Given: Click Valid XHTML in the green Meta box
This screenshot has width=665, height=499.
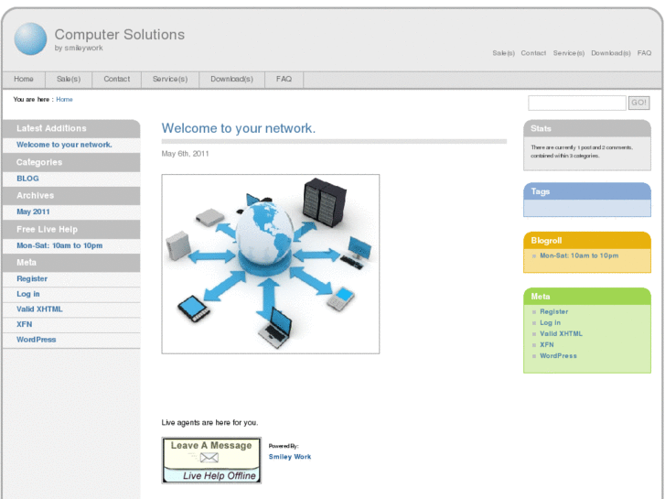Looking at the screenshot, I should [561, 334].
